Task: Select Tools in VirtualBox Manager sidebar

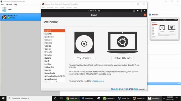Action: point(21,10)
